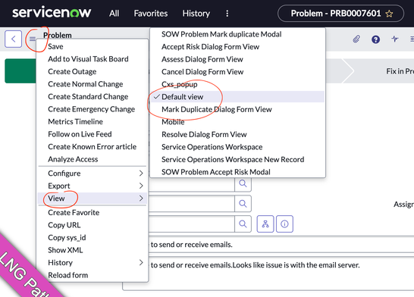The width and height of the screenshot is (414, 297).
Task: Favorite the record with the star icon
Action: (x=389, y=14)
